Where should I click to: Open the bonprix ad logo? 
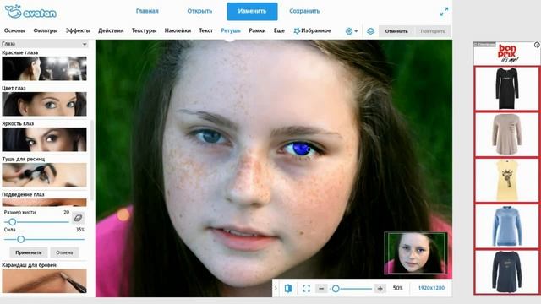(507, 53)
